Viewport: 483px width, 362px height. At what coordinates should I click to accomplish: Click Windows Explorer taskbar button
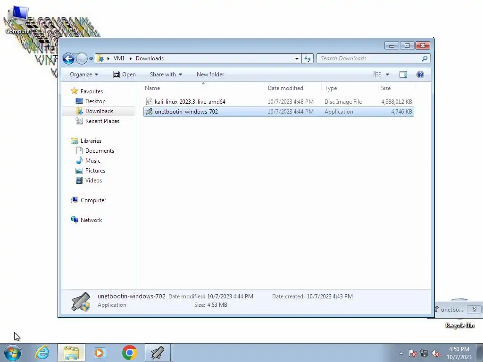[x=71, y=353]
